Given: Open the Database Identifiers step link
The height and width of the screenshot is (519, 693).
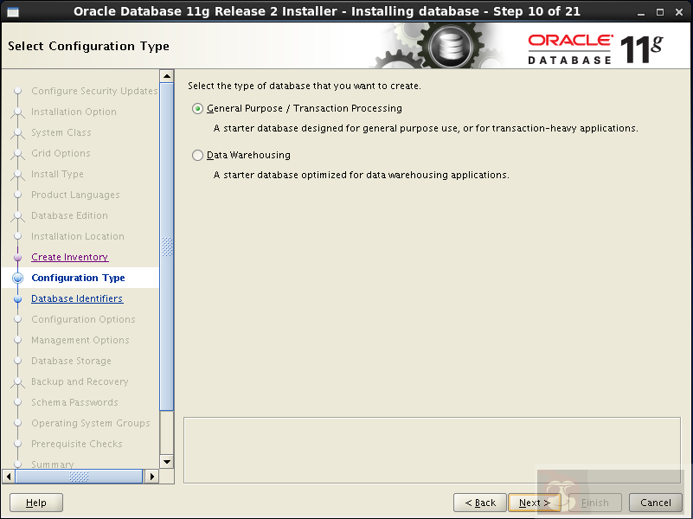Looking at the screenshot, I should (x=77, y=298).
